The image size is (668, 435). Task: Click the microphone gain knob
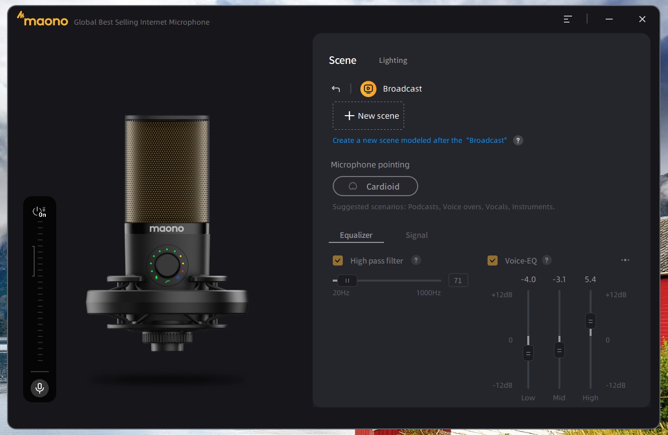point(166,264)
